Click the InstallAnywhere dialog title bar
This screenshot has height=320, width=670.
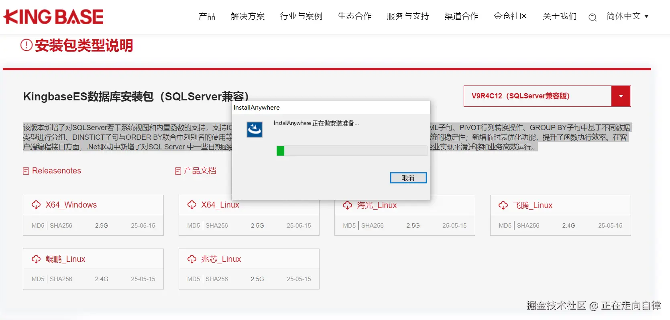(x=331, y=108)
